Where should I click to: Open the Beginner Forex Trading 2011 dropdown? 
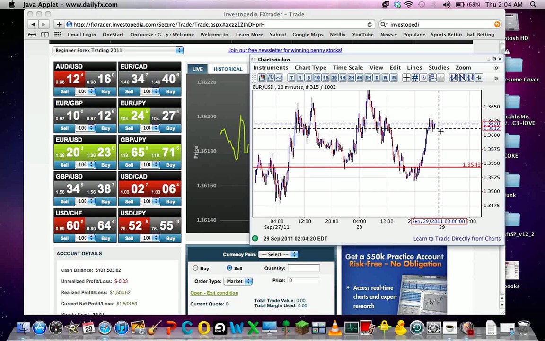[118, 50]
